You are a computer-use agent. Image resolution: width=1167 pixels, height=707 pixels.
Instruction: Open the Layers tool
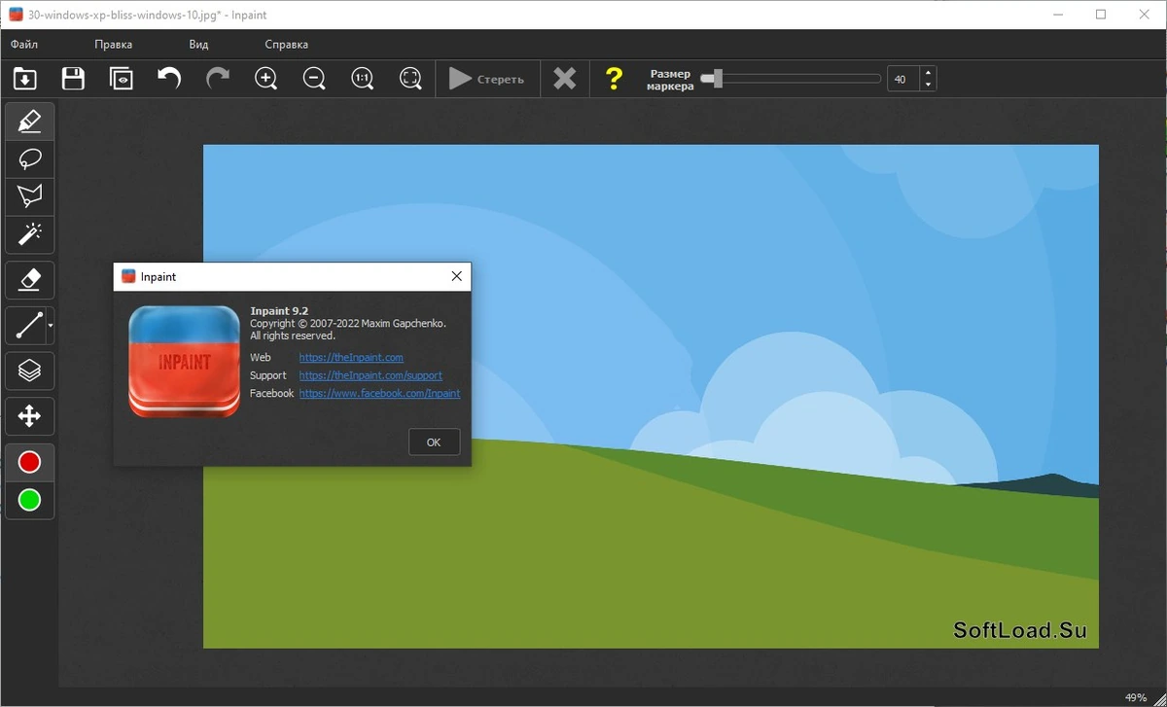[x=30, y=371]
